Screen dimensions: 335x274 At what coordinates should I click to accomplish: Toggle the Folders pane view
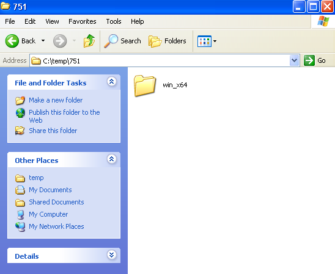pyautogui.click(x=167, y=41)
